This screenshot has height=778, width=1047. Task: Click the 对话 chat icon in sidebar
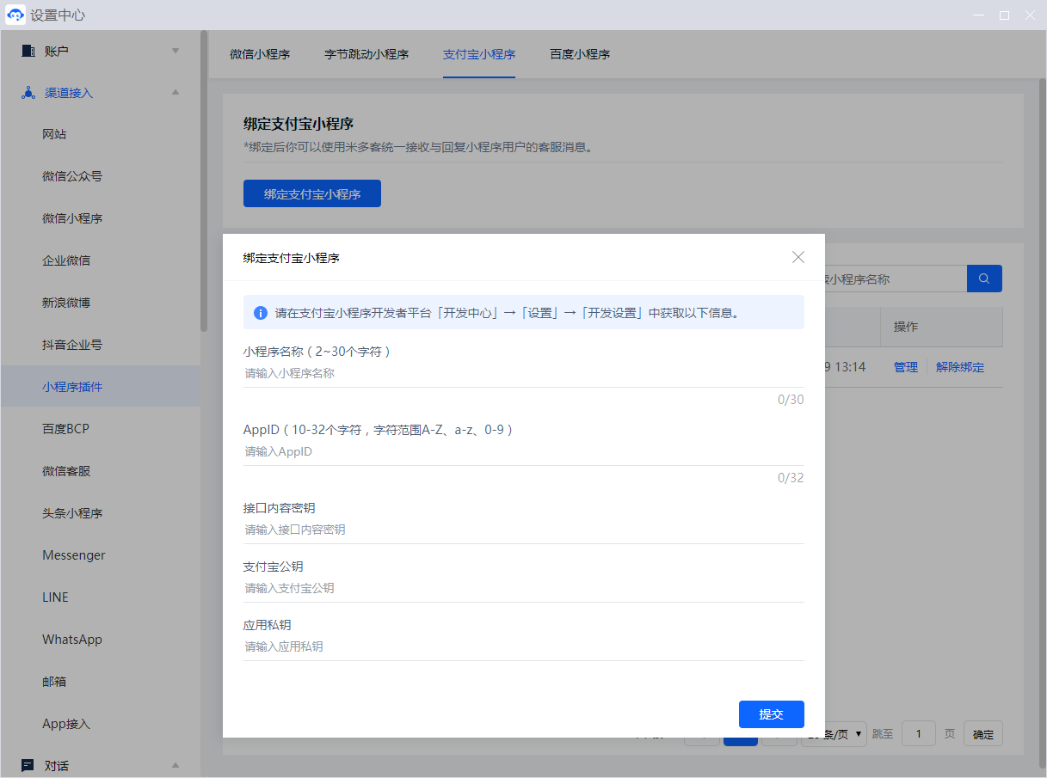28,765
